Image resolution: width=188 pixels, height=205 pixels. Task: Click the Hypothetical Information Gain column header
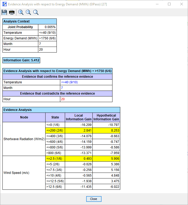106,117
